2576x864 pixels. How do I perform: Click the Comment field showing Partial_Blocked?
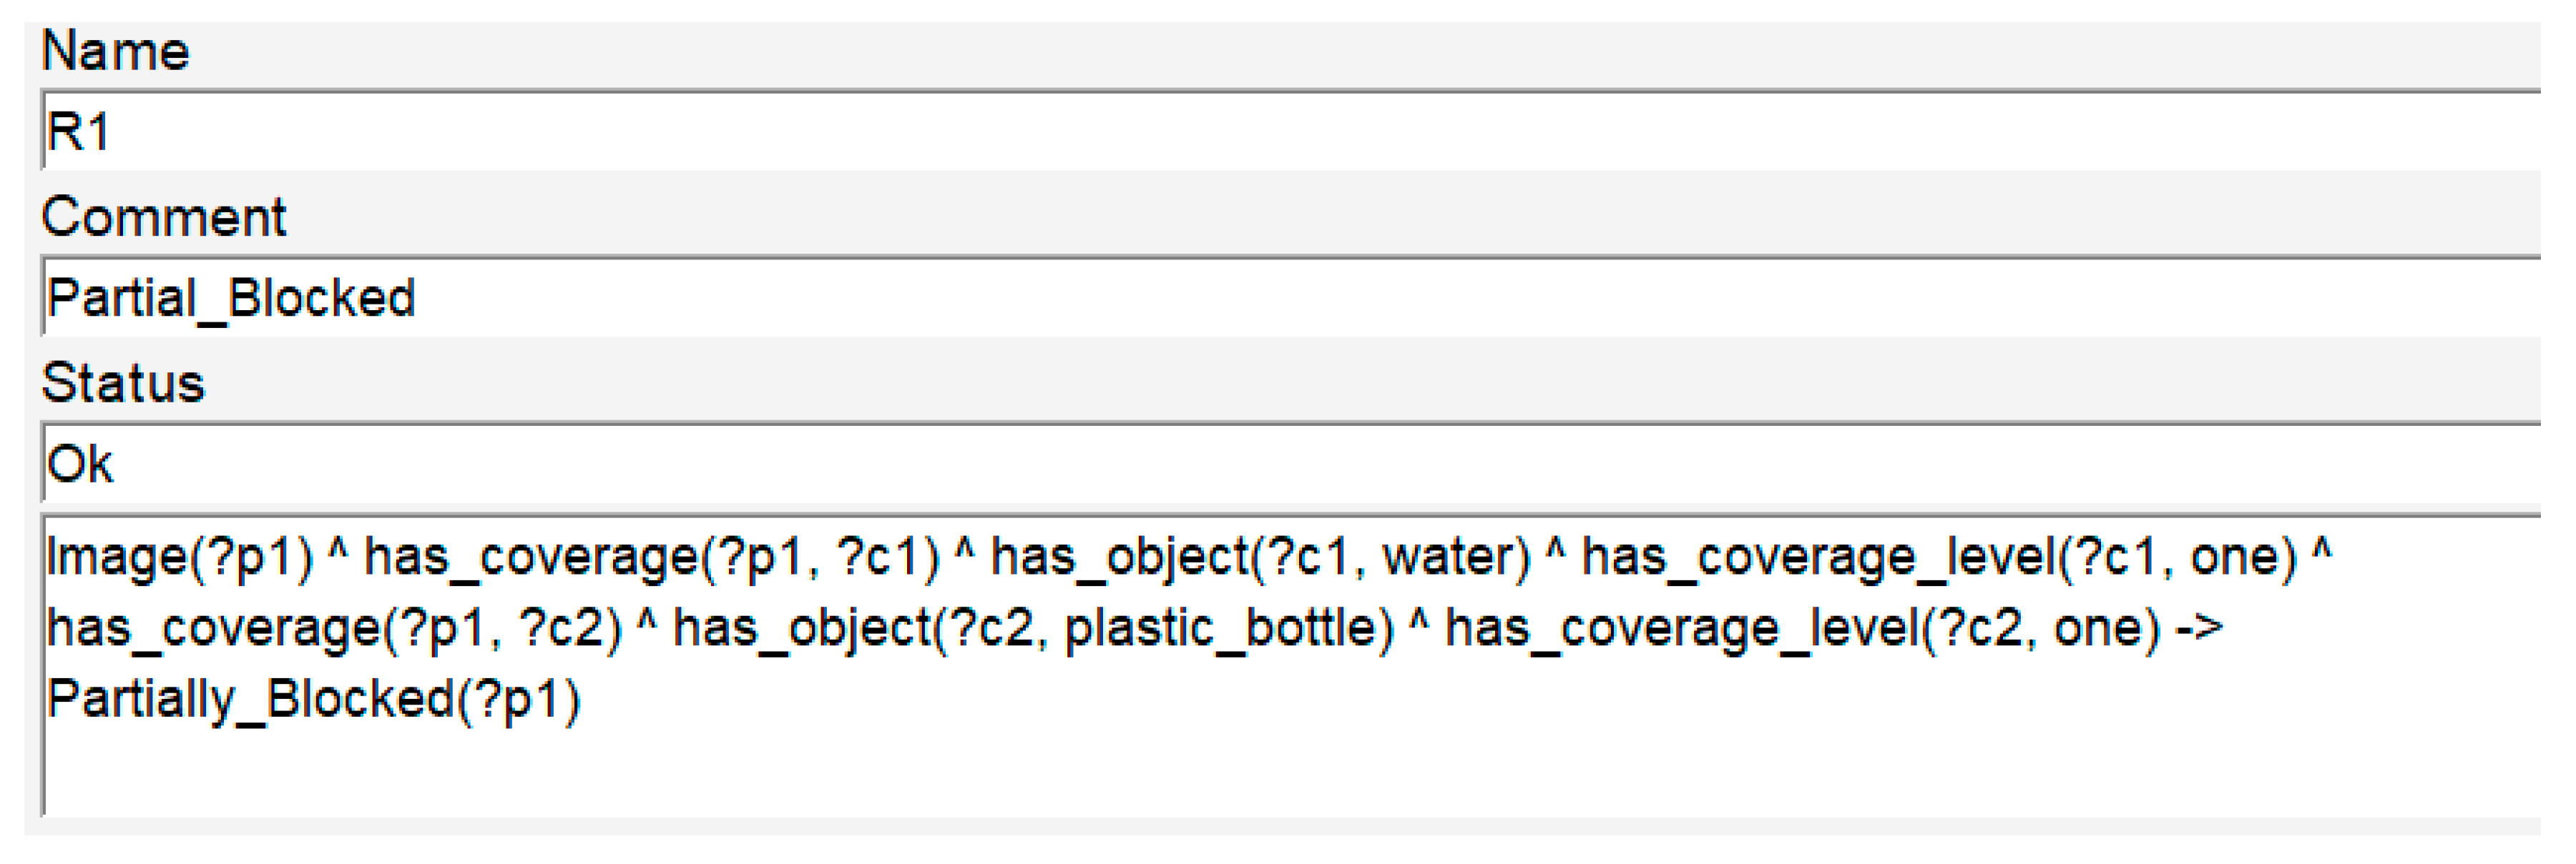[x=1290, y=298]
